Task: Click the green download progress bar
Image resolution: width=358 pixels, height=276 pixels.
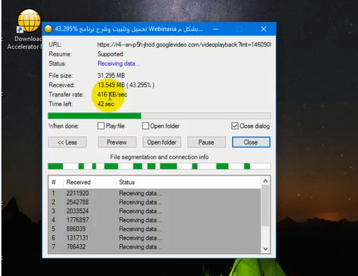Action: 159,116
